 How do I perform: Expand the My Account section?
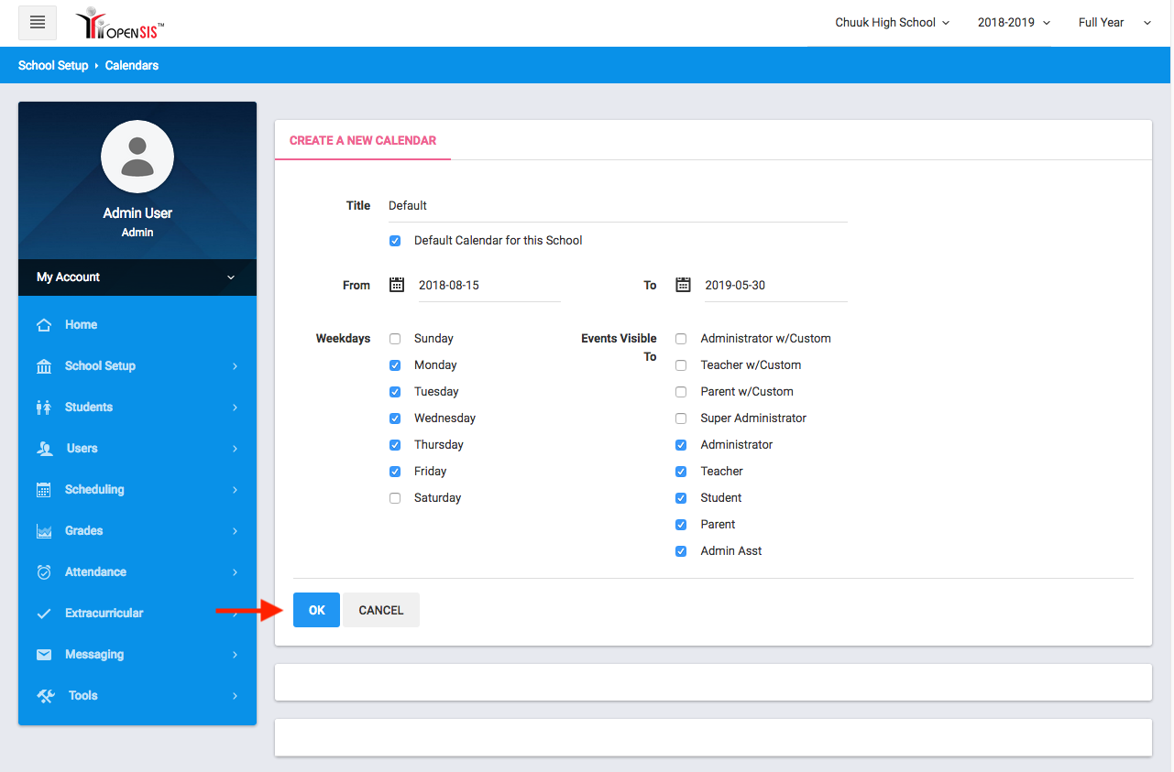pyautogui.click(x=137, y=277)
